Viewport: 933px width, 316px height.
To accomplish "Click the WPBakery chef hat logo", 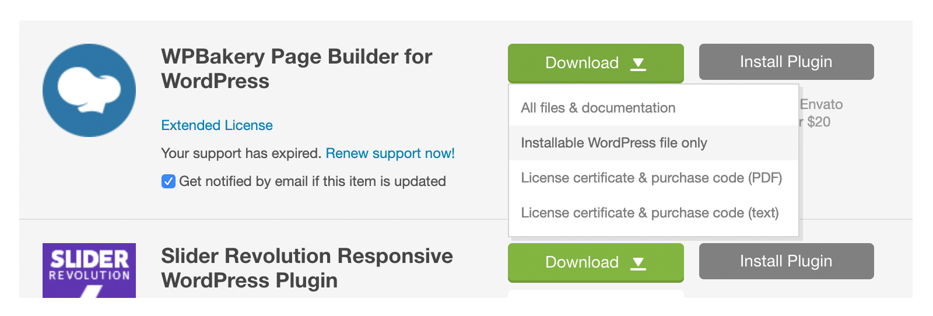I will click(89, 90).
